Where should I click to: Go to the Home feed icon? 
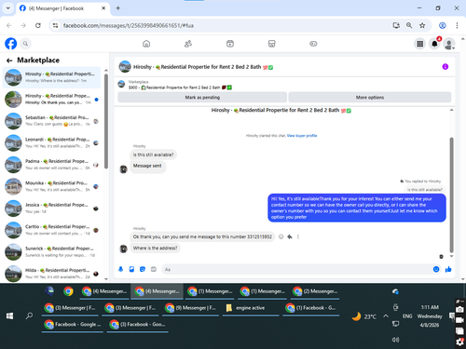146,44
